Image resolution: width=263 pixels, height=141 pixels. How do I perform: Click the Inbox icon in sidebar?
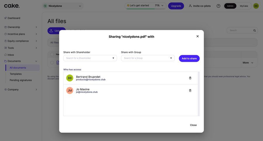[x=6, y=55]
